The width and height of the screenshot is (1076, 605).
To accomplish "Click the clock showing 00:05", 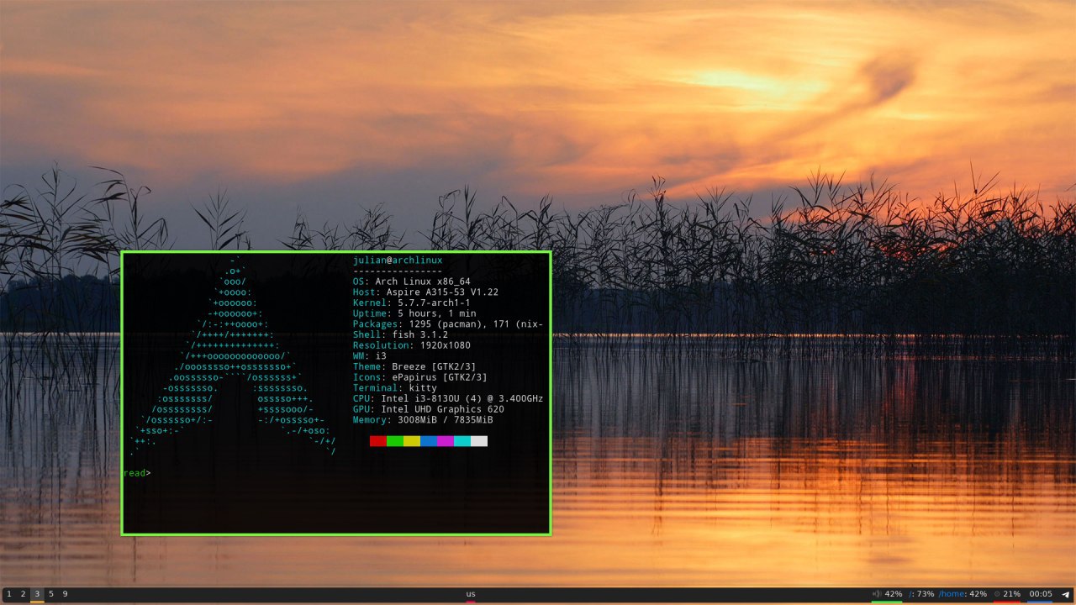I will (x=1041, y=594).
